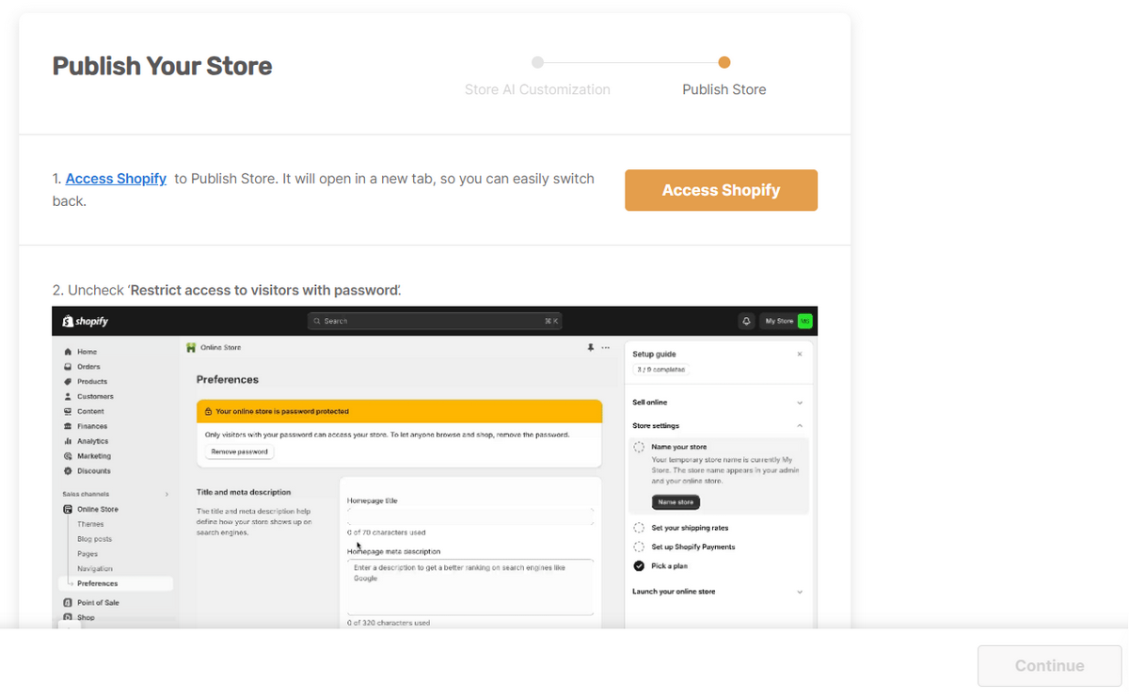Click the Set up Shopify Payments label

[x=693, y=547]
